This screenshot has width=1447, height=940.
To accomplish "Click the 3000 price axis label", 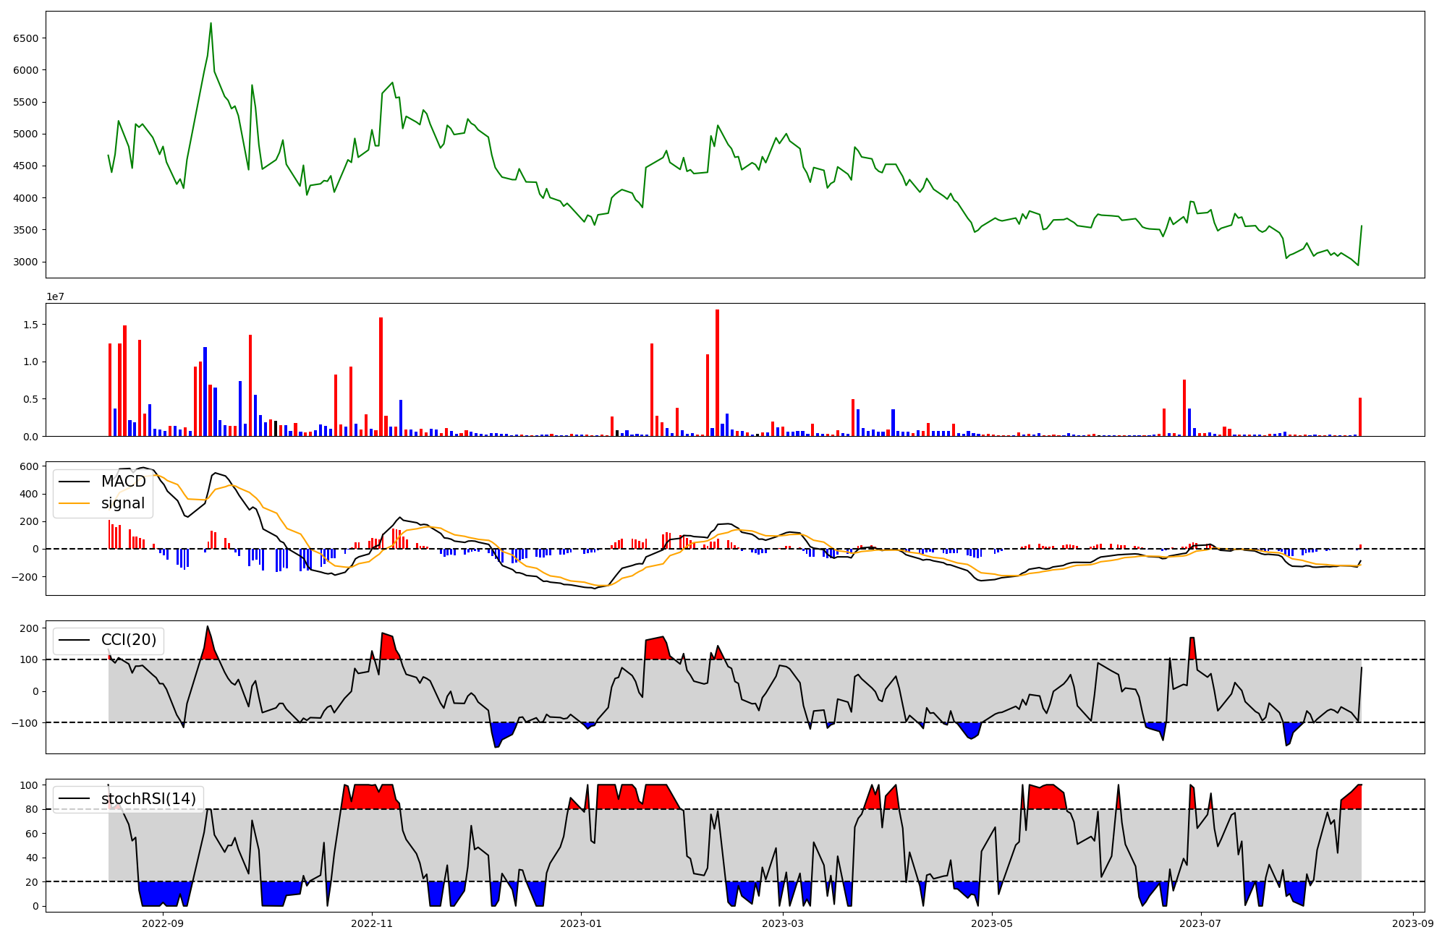I will 26,262.
